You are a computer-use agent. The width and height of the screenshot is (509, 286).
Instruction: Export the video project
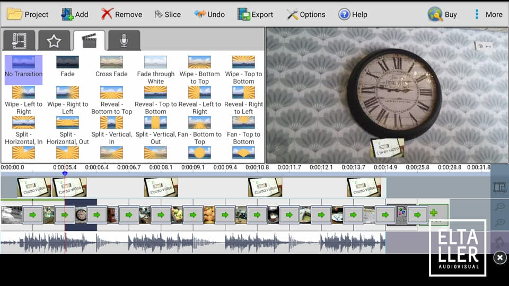click(x=255, y=14)
